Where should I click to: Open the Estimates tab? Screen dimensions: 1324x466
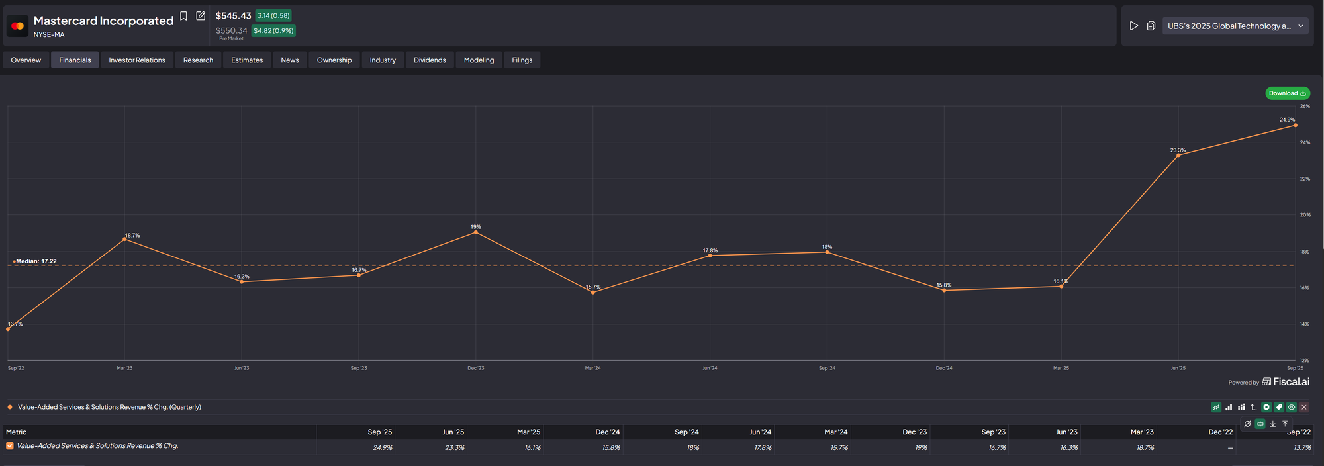pos(247,60)
